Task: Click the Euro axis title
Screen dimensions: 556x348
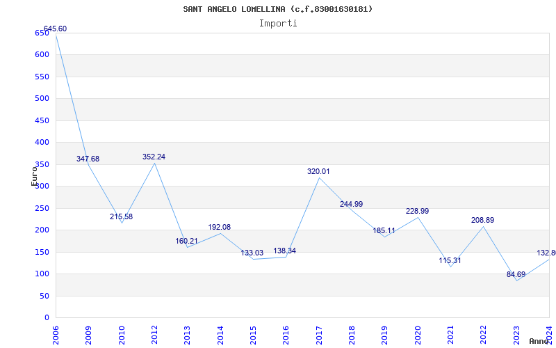Action: pos(34,176)
